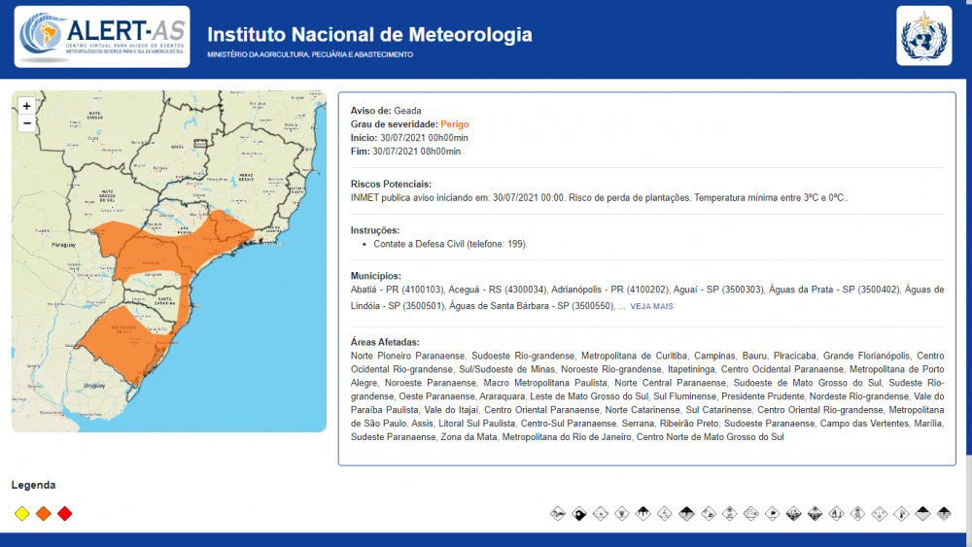Select the rightmost hazard type icon
972x547 pixels.
pyautogui.click(x=944, y=513)
